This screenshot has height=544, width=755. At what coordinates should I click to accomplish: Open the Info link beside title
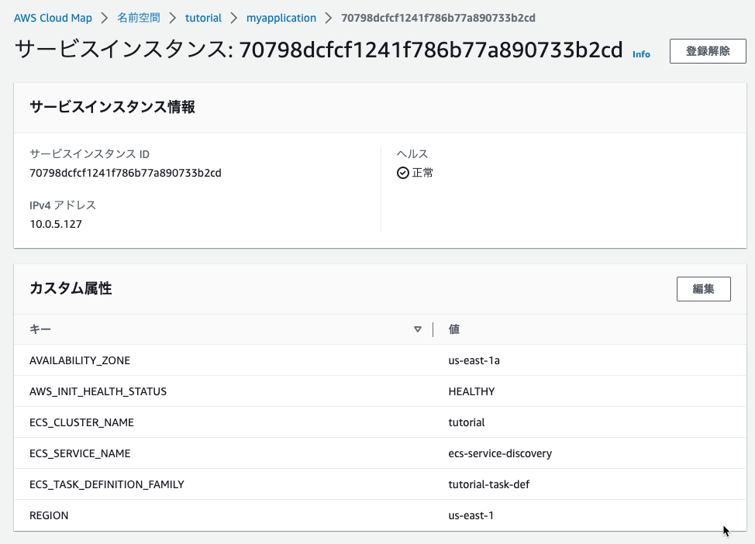tap(641, 54)
